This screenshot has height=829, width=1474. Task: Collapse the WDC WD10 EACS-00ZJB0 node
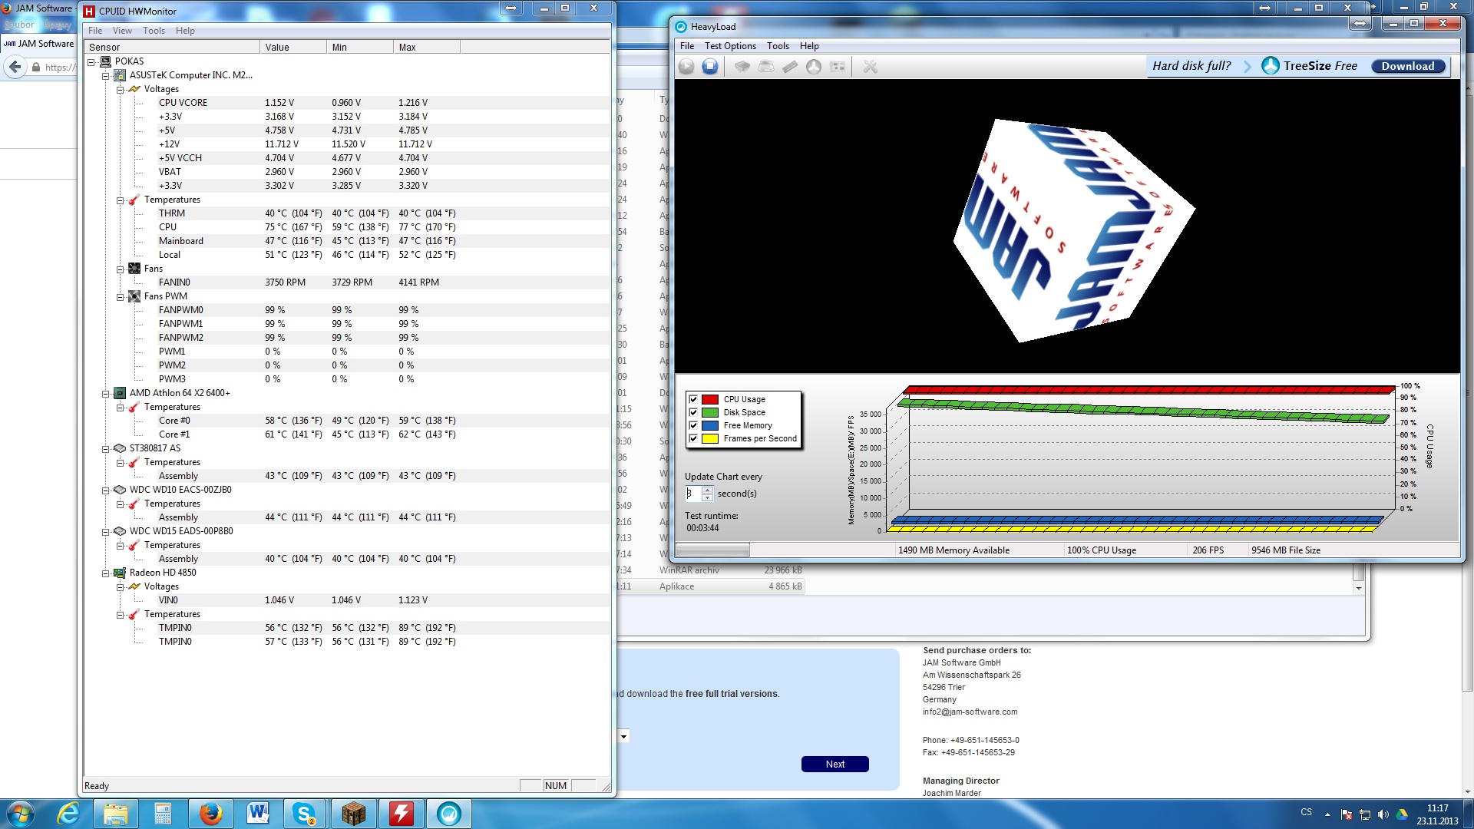pyautogui.click(x=106, y=490)
